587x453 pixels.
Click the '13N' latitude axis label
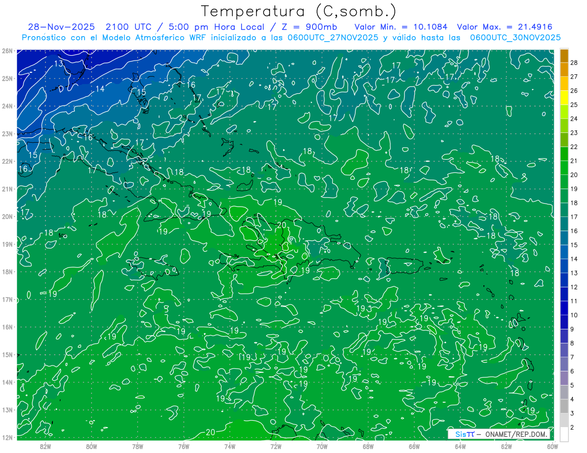tap(7, 410)
